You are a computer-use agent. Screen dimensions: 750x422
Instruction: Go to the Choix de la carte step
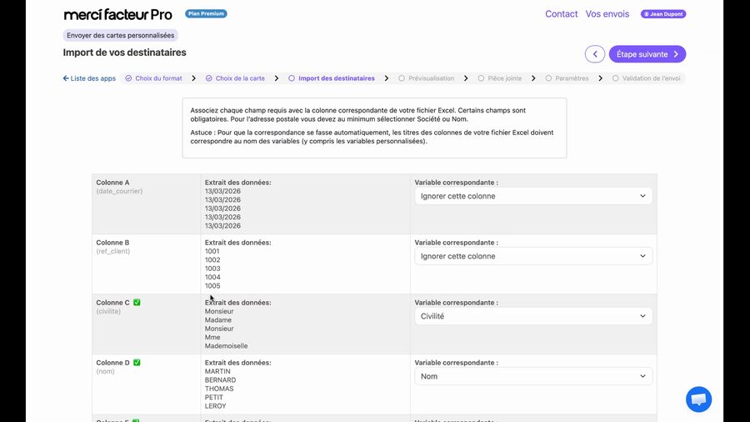pos(240,78)
